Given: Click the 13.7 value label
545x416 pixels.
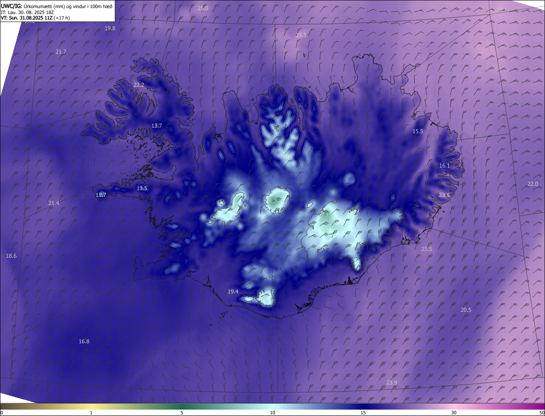Looking at the screenshot, I should [157, 125].
